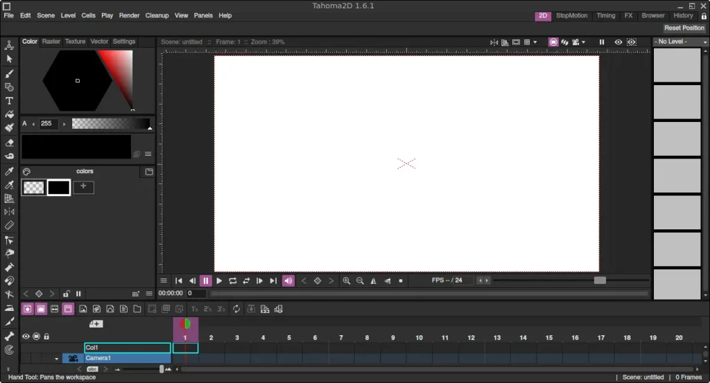Click the New Raster Level icon
Image resolution: width=710 pixels, height=383 pixels.
click(83, 309)
